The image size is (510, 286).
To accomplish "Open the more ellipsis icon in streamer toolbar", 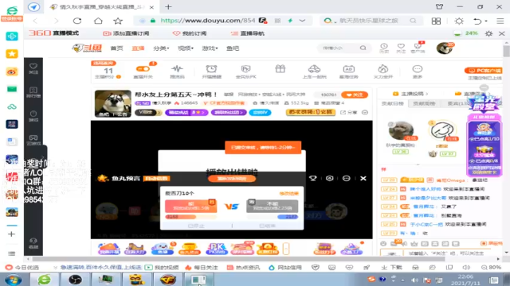I will click(x=418, y=71).
